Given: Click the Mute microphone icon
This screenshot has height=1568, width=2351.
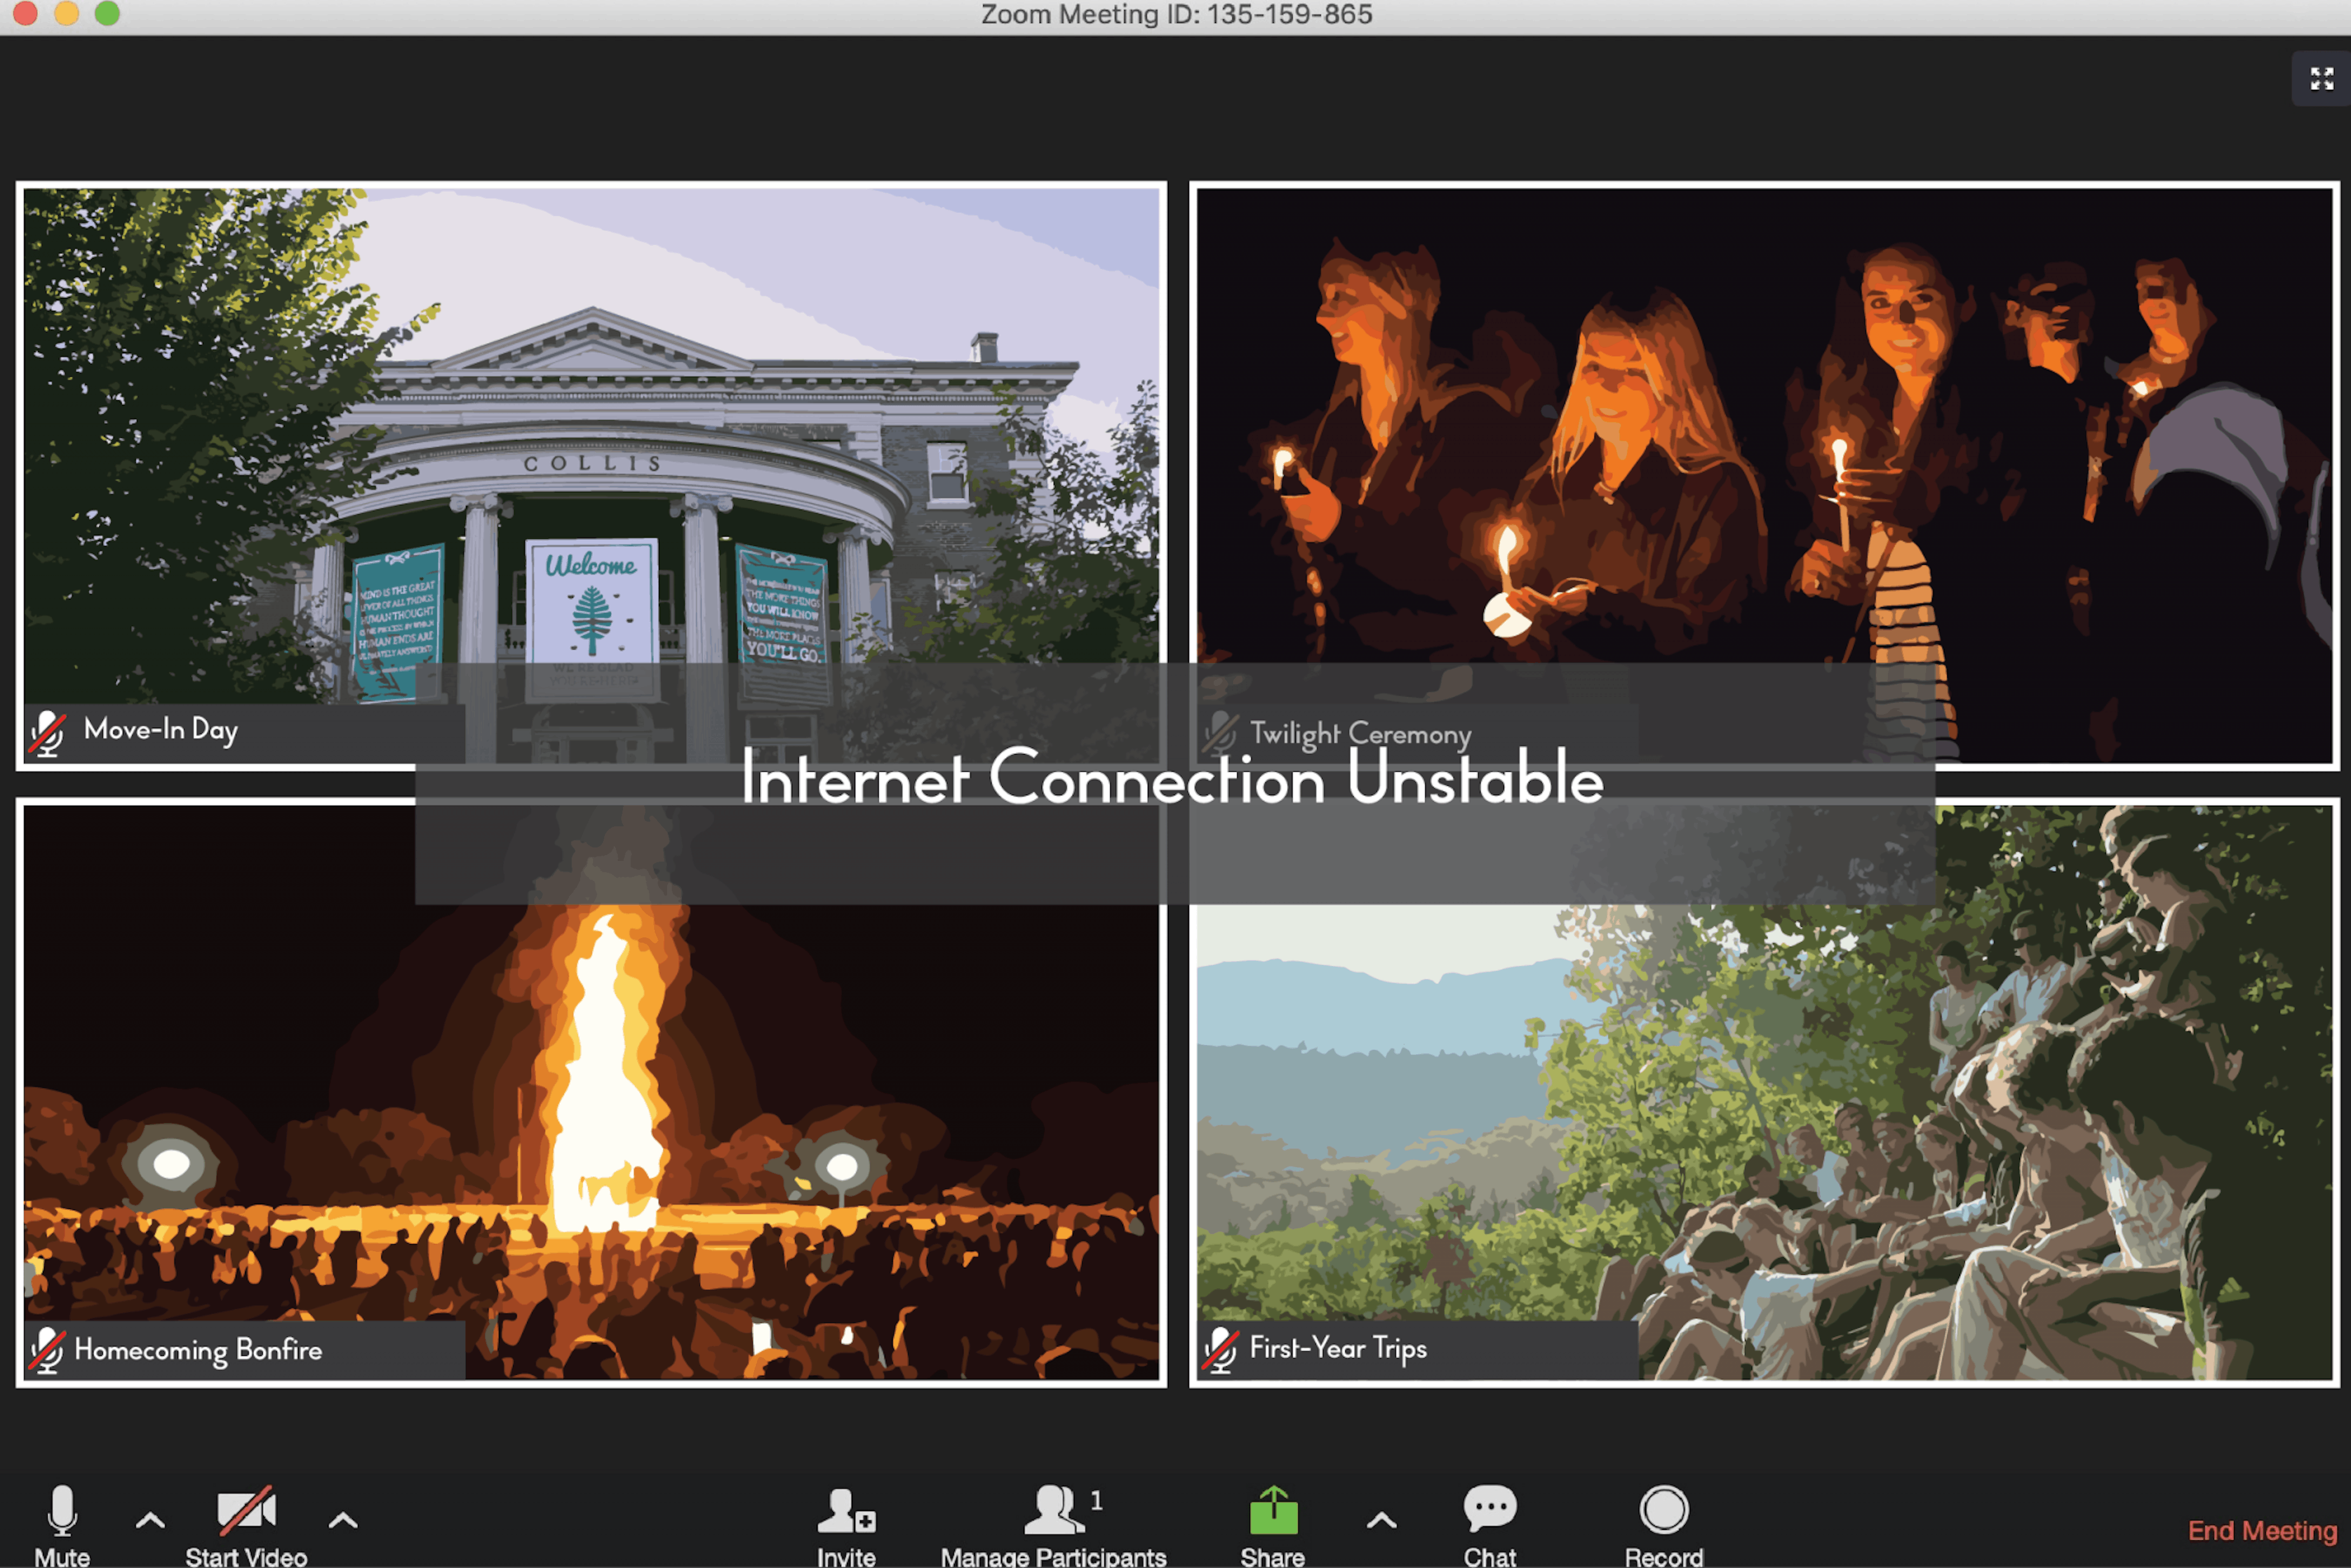Looking at the screenshot, I should (x=62, y=1510).
